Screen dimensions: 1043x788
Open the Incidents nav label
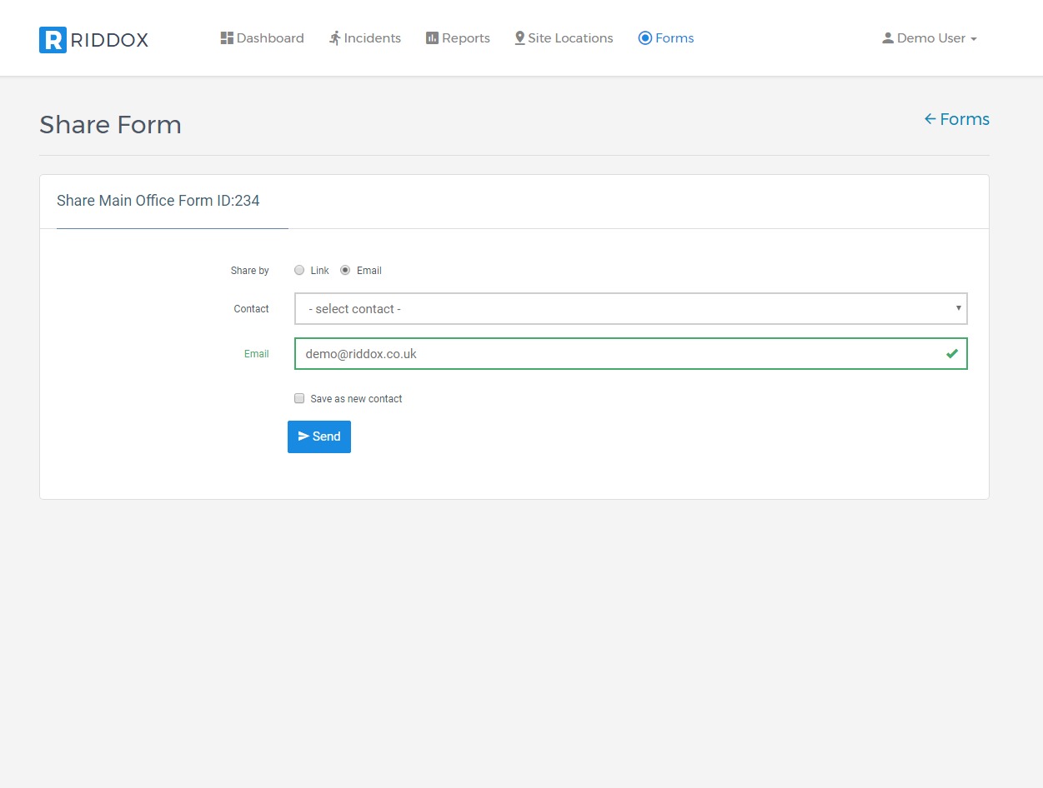(372, 38)
